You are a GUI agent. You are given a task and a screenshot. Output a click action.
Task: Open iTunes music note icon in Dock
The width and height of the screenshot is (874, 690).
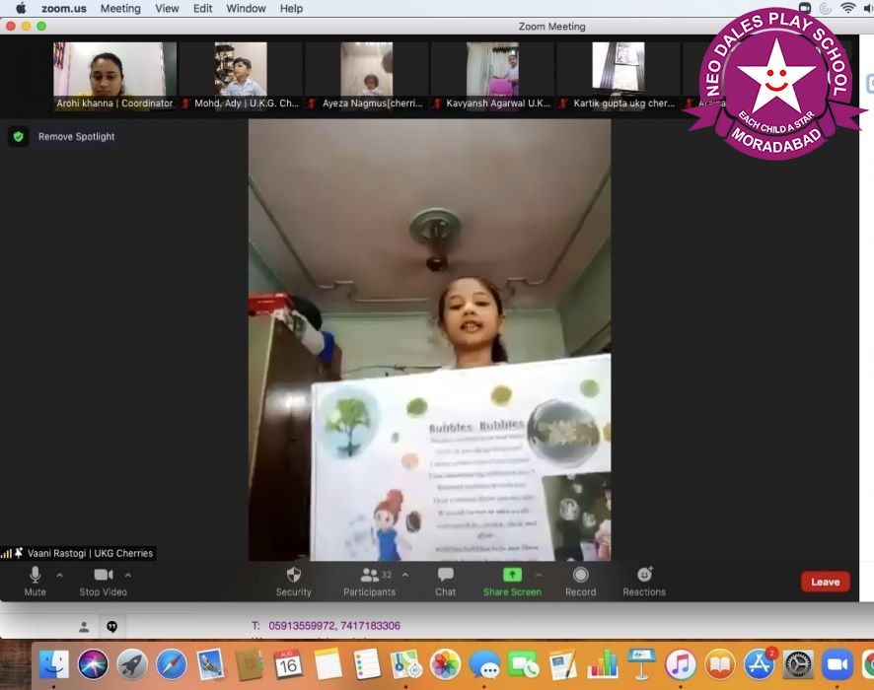tap(681, 664)
